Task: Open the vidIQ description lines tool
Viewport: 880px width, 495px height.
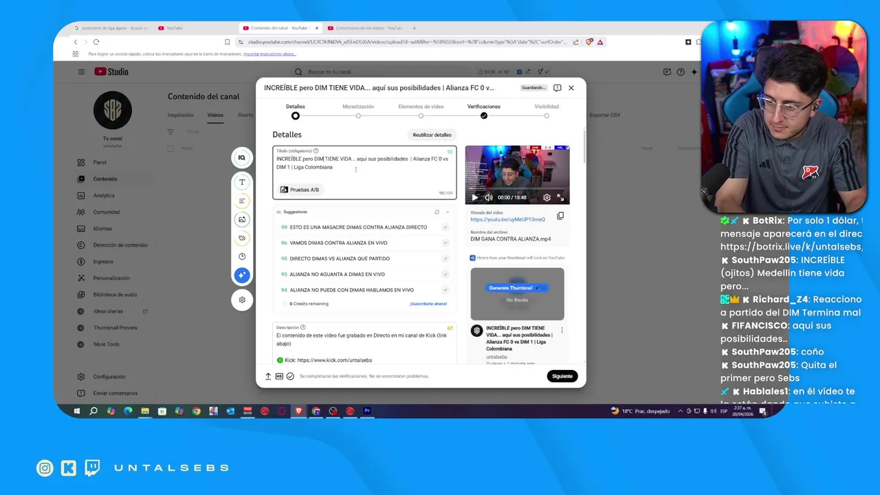Action: pos(242,201)
